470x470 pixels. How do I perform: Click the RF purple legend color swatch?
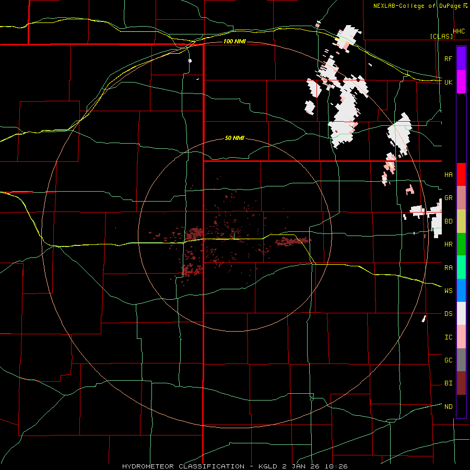pyautogui.click(x=461, y=58)
